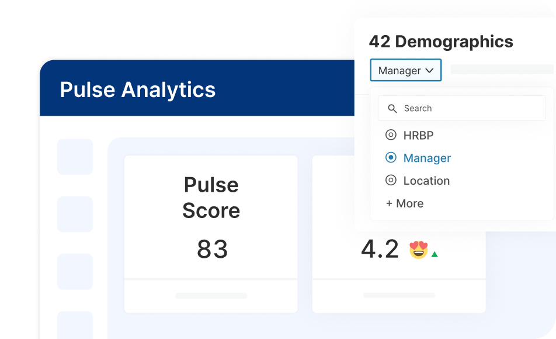The image size is (556, 339).
Task: Click the Pulse Score card title
Action: pyautogui.click(x=211, y=198)
